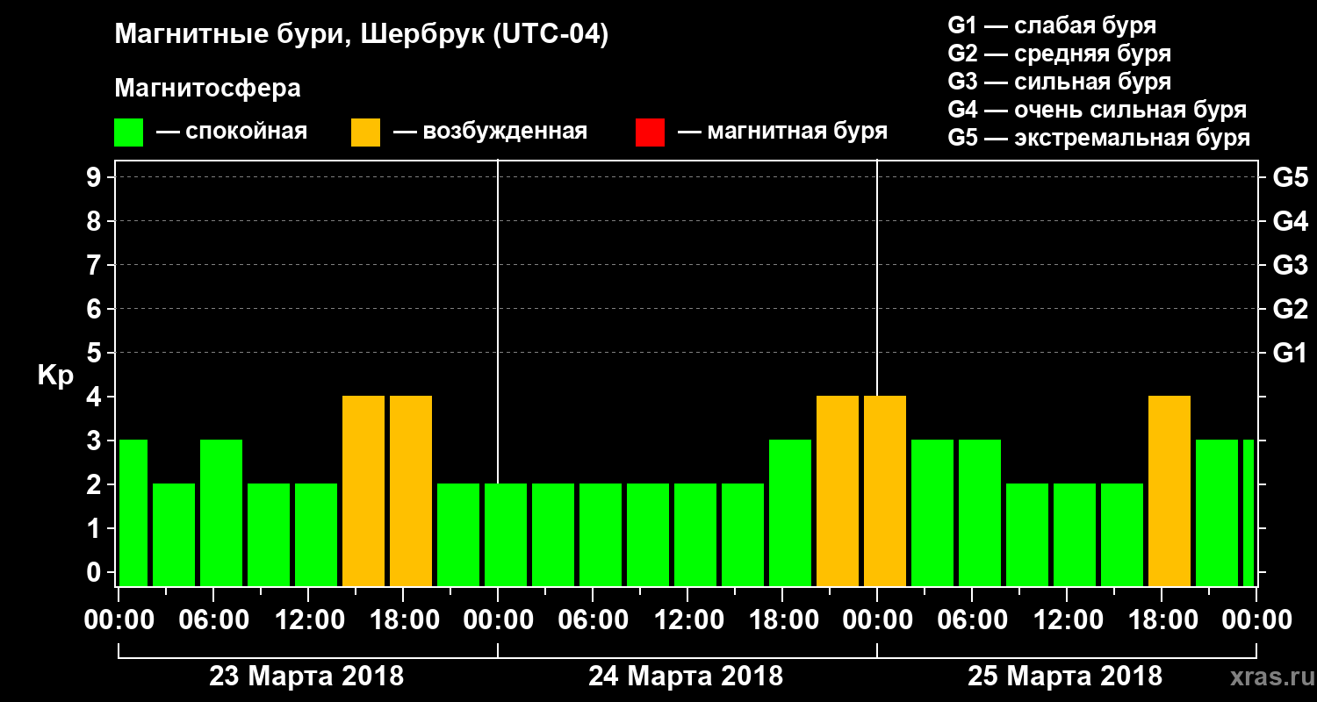Click the orange bar starting 00:00 on 25 March
This screenshot has height=702, width=1317.
pyautogui.click(x=885, y=491)
